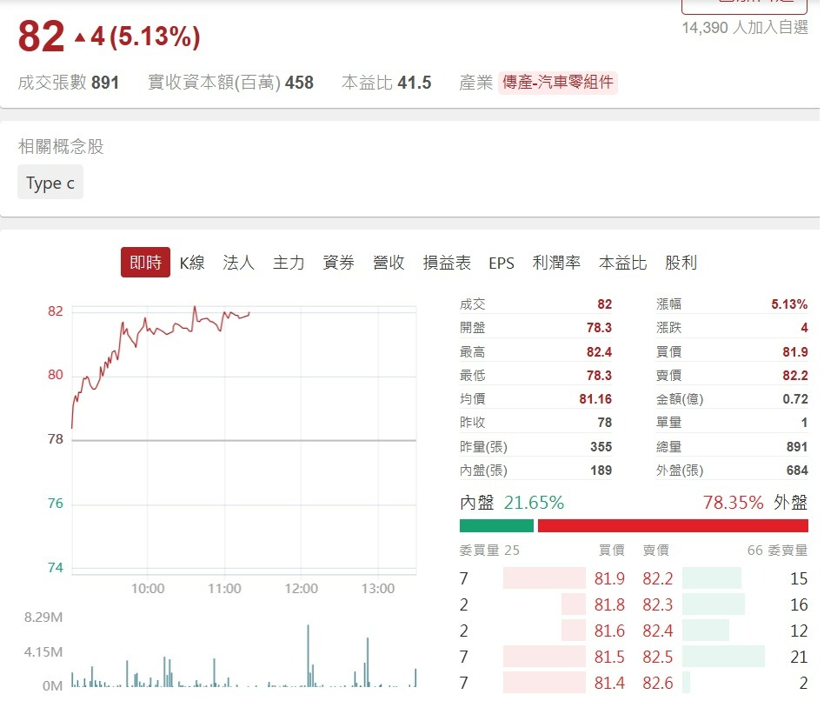Image resolution: width=824 pixels, height=701 pixels.
Task: Select the 資券 tab
Action: click(x=338, y=263)
